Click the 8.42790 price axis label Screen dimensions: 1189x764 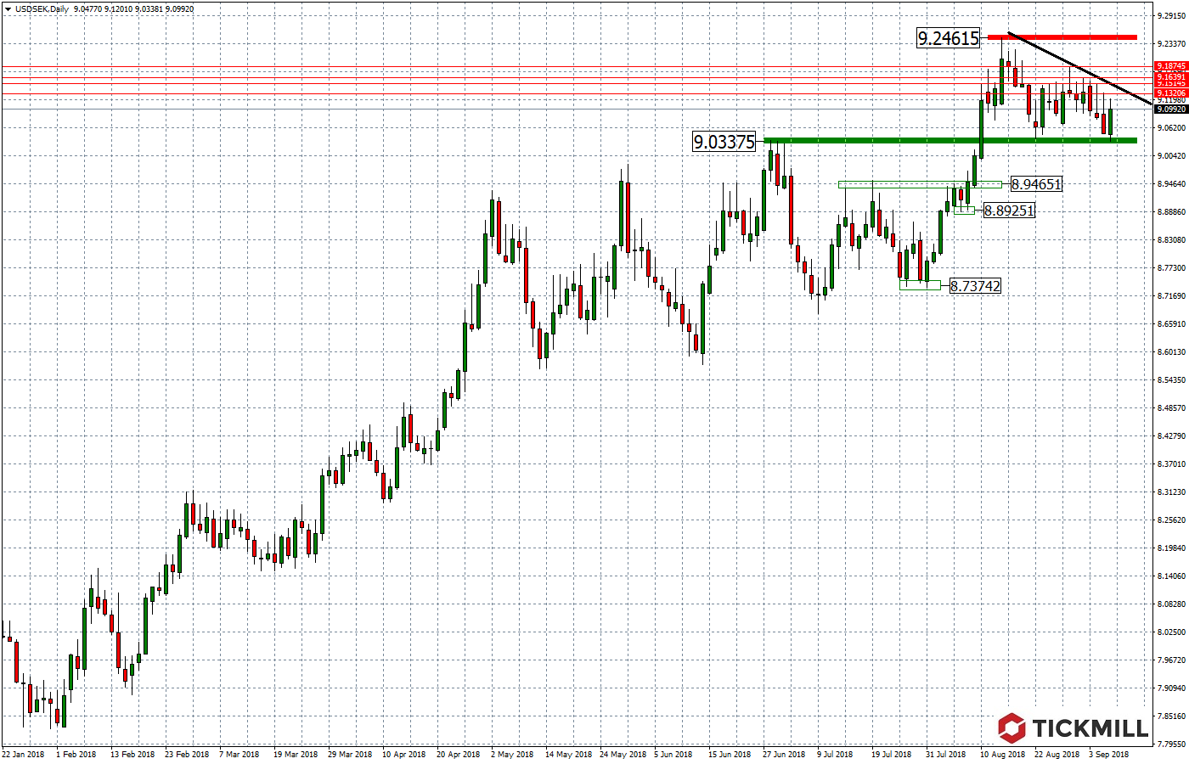[x=1171, y=435]
